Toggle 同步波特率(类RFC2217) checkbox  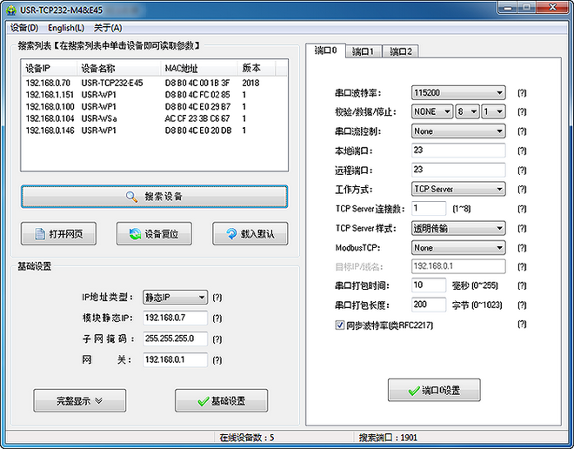(x=340, y=325)
